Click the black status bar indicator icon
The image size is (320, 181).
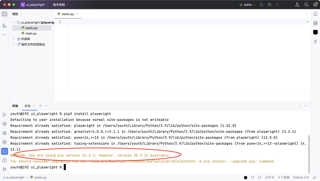[x=246, y=177]
